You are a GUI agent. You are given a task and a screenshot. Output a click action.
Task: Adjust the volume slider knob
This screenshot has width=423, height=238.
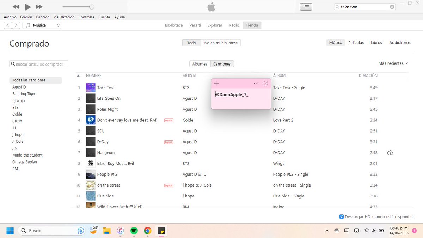tap(92, 7)
